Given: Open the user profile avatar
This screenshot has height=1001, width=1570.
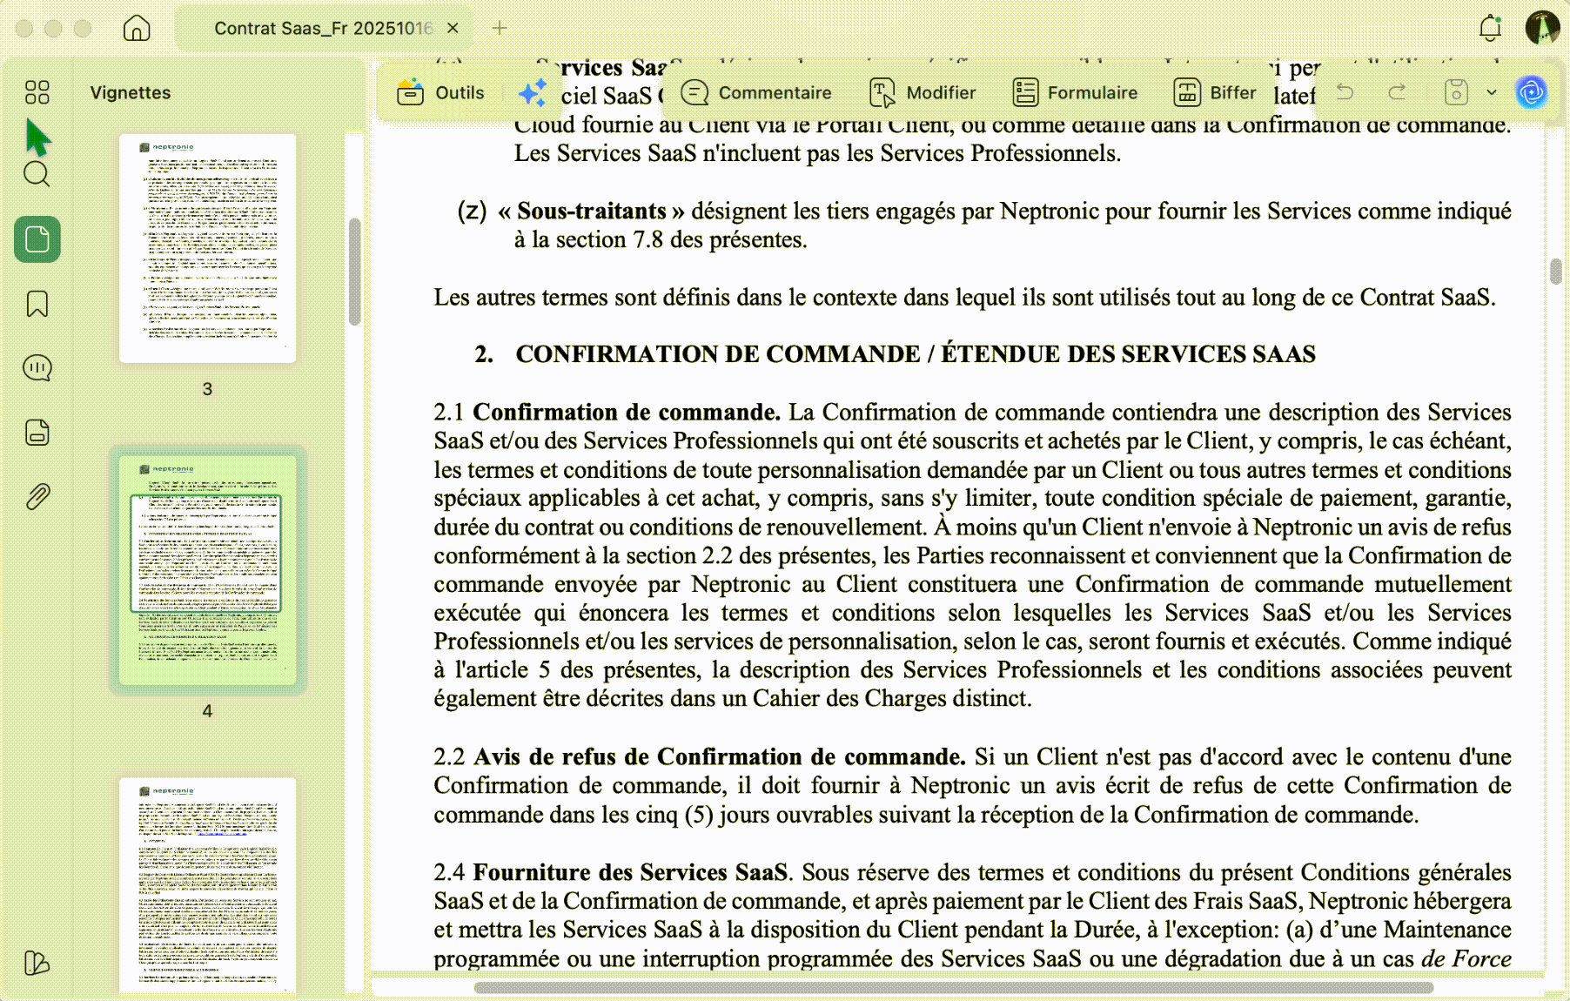Looking at the screenshot, I should pyautogui.click(x=1542, y=28).
